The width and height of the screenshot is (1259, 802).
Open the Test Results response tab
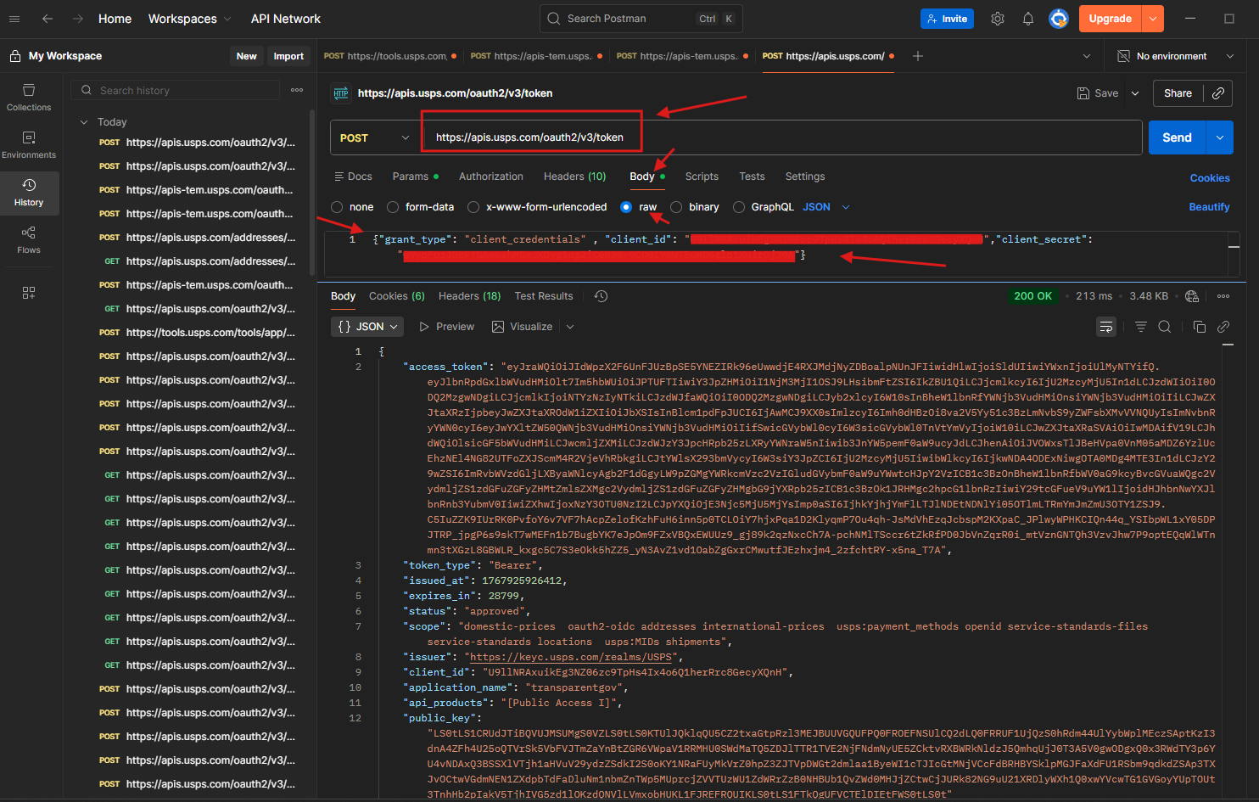coord(543,296)
